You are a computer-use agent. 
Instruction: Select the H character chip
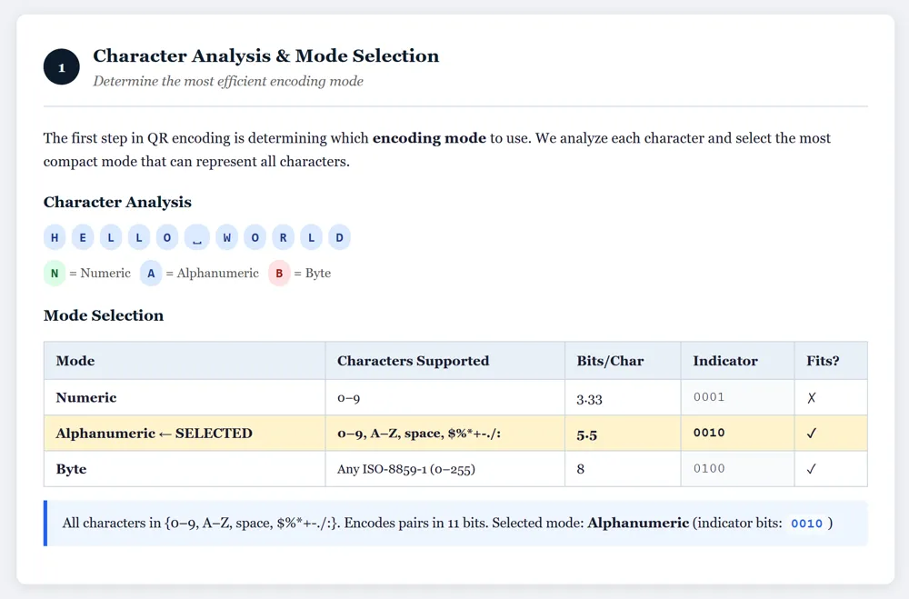tap(55, 238)
